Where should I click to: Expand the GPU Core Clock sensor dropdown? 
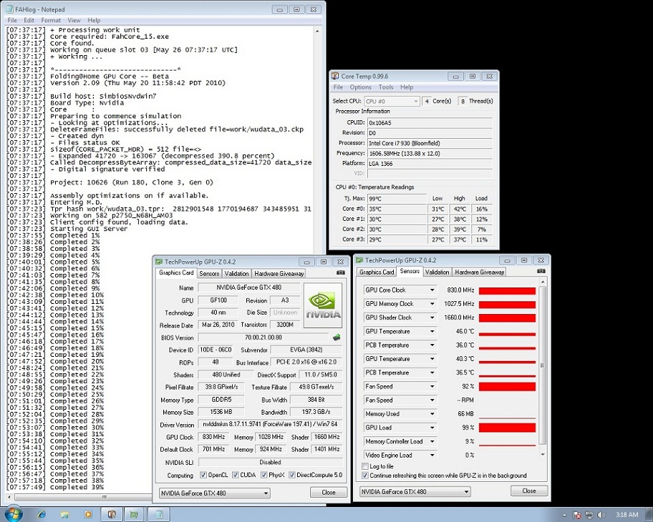pyautogui.click(x=432, y=290)
